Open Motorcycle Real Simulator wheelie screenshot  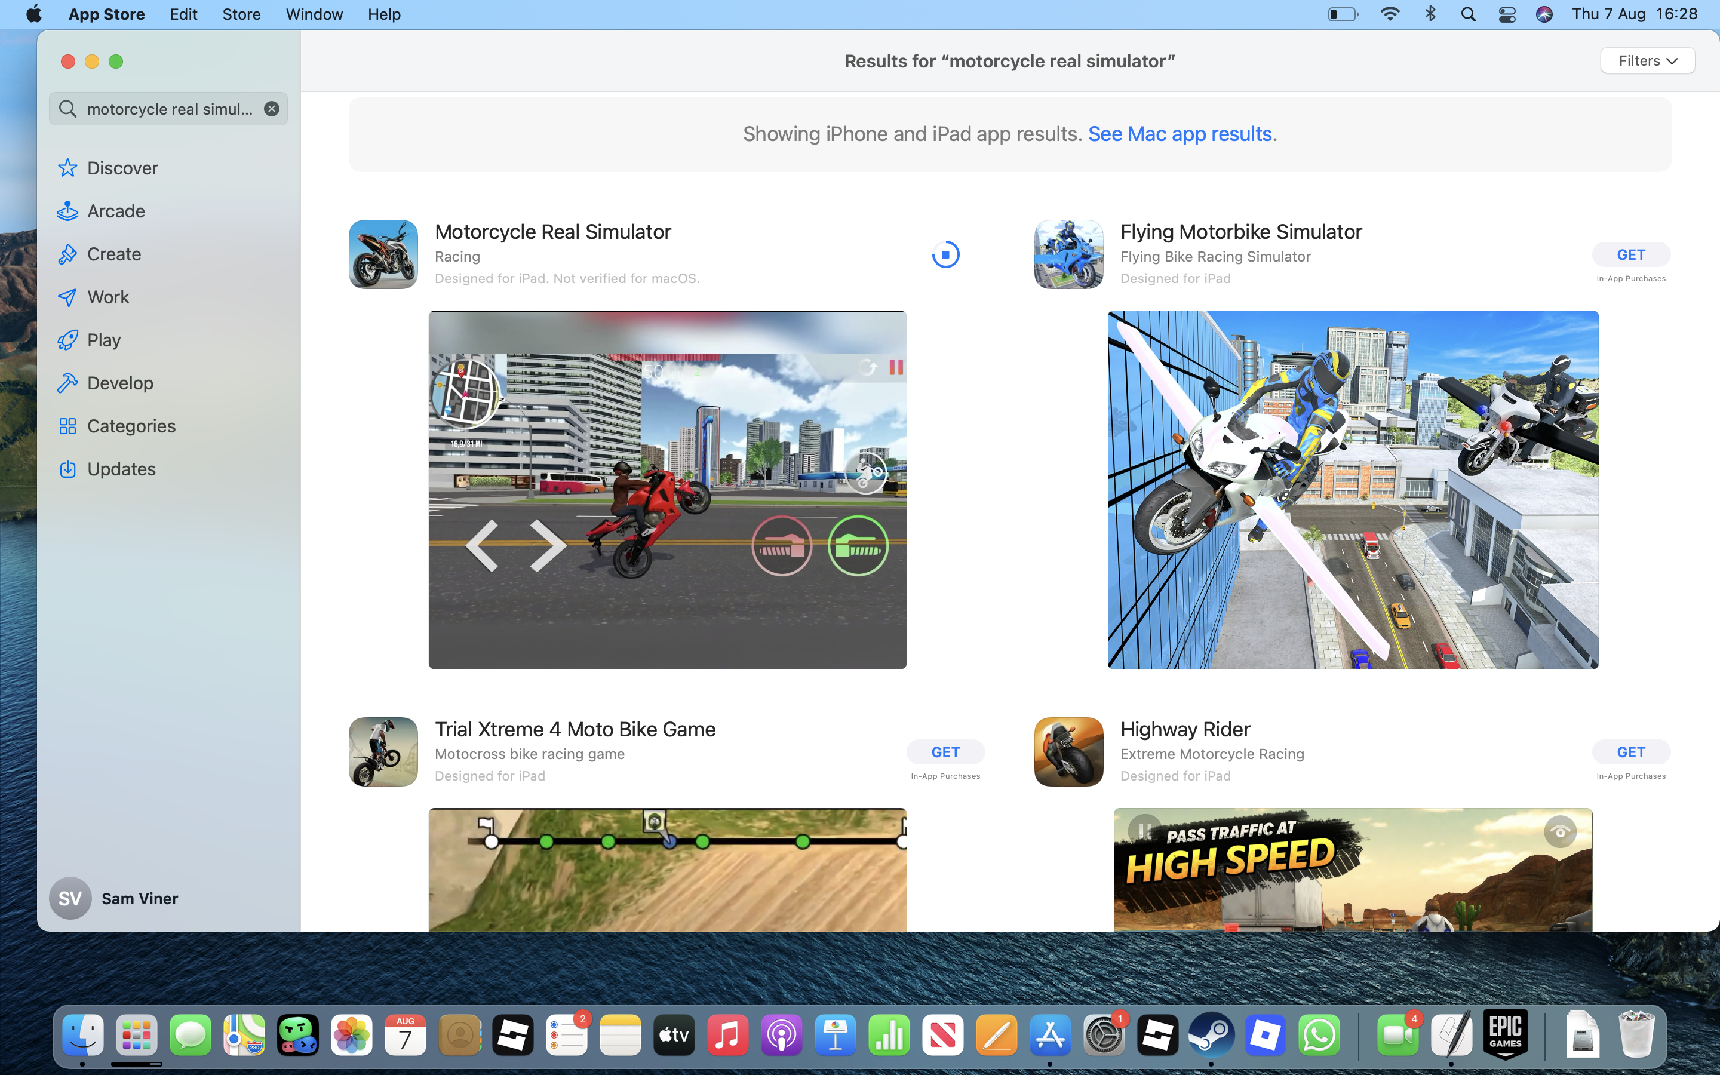667,490
